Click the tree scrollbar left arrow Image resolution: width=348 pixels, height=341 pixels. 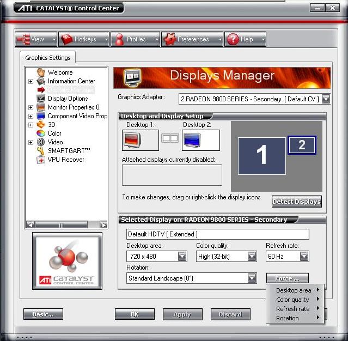pyautogui.click(x=30, y=225)
